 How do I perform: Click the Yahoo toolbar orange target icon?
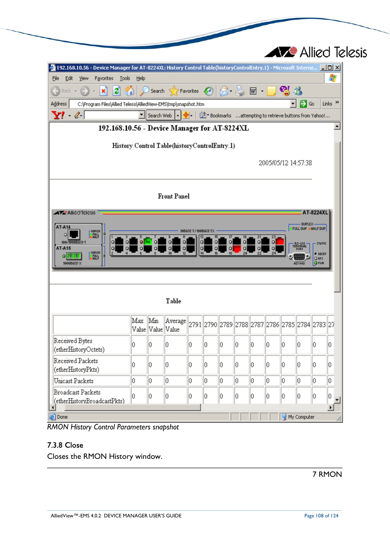click(186, 115)
